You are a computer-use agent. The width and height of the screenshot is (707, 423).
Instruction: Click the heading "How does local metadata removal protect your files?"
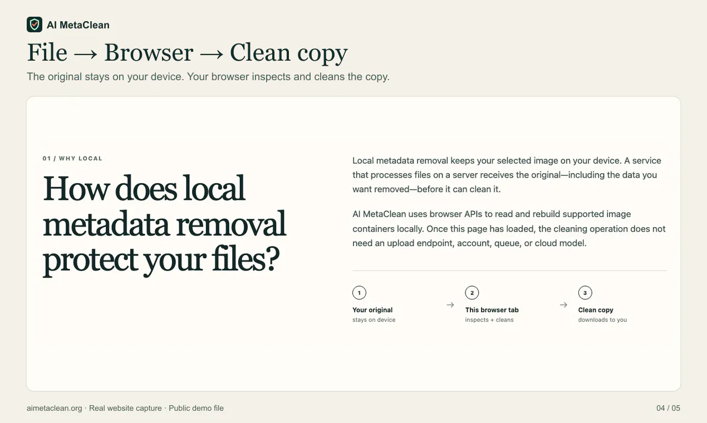tap(164, 225)
